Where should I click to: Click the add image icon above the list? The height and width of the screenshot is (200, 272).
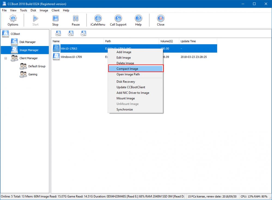tap(58, 33)
